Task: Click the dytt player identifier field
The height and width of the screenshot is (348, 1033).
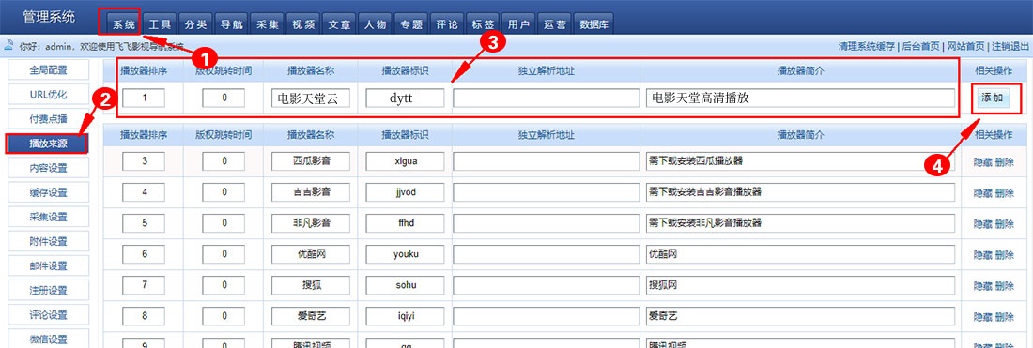Action: (x=405, y=98)
